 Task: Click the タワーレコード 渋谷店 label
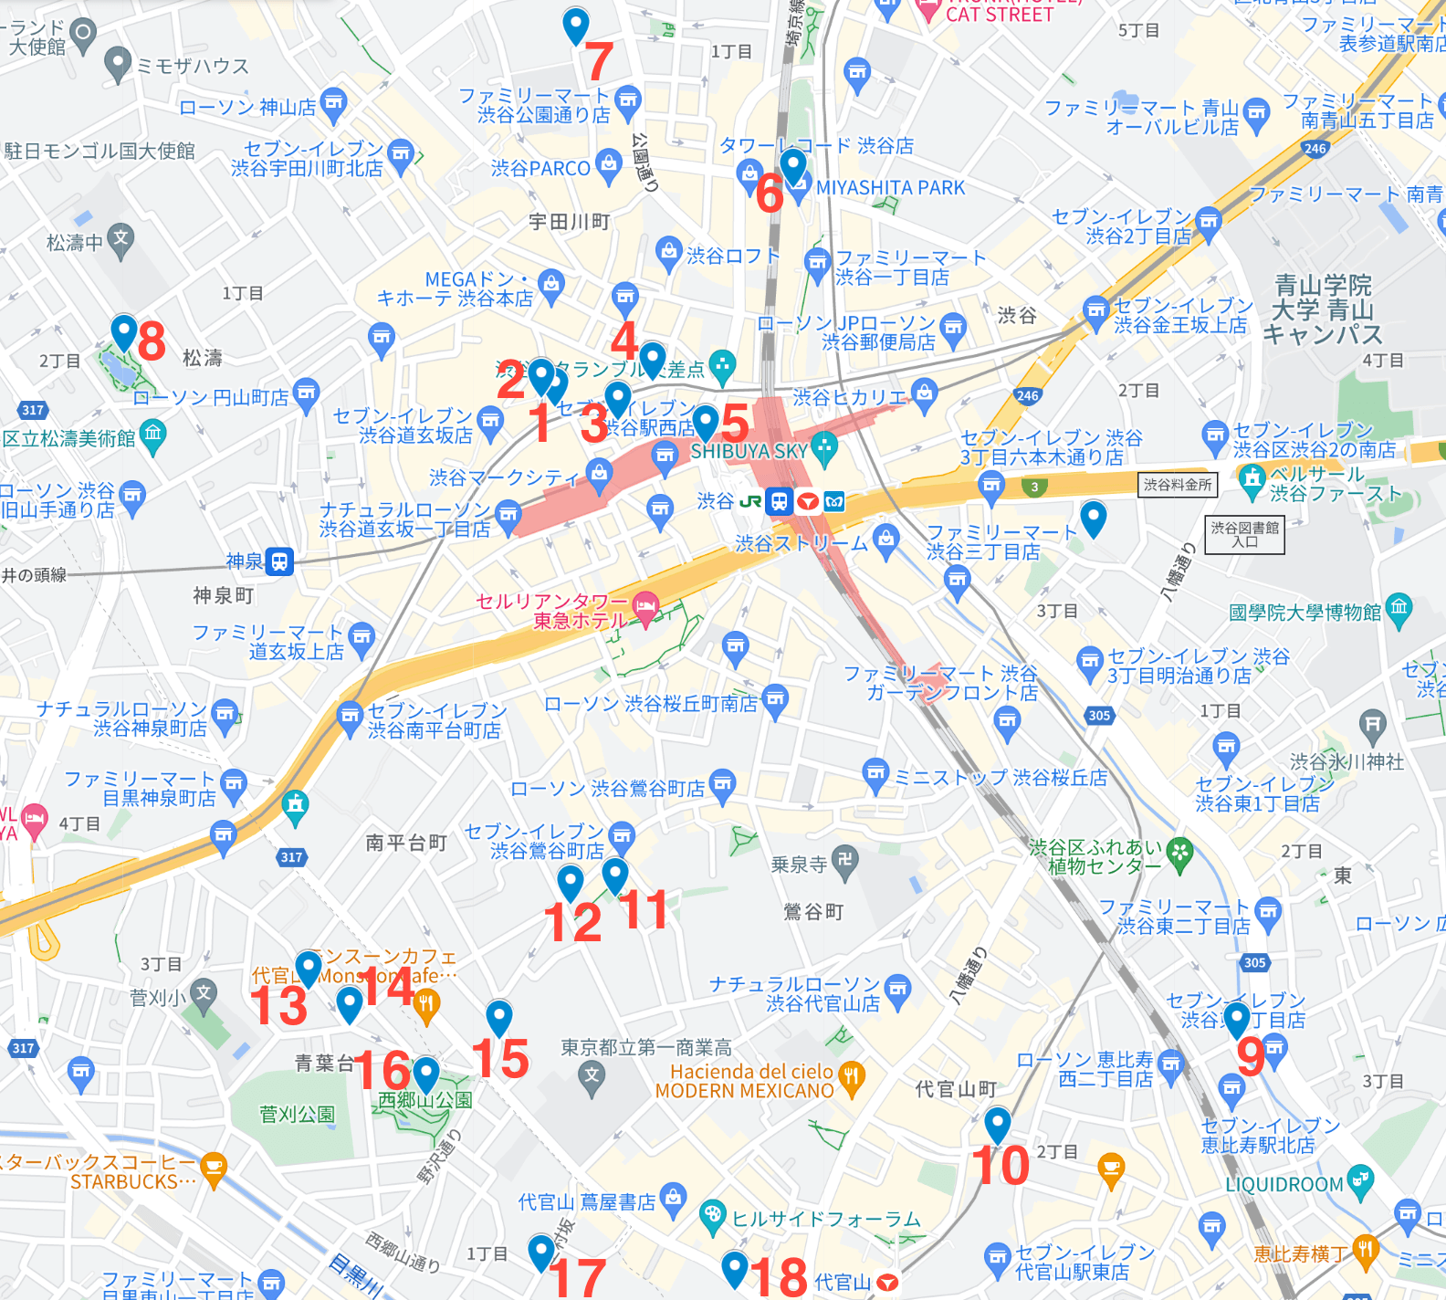816,145
